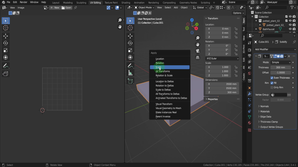Screen dimensions: 298x167
Task: Choose All Transforms in Apply menu
Action: coord(163,71)
